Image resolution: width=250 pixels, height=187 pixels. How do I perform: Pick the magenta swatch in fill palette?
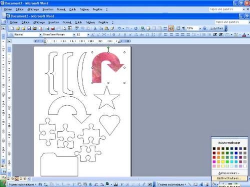point(214,162)
